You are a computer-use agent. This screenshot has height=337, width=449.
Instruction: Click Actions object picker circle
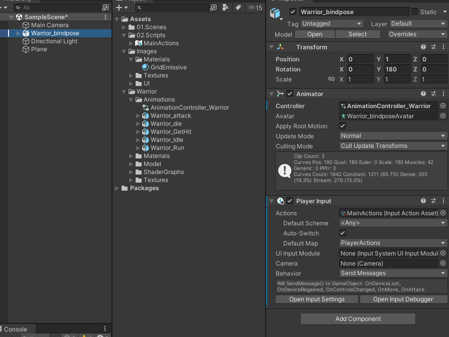click(443, 213)
